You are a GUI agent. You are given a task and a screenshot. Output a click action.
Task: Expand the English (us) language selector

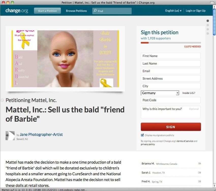point(173,11)
